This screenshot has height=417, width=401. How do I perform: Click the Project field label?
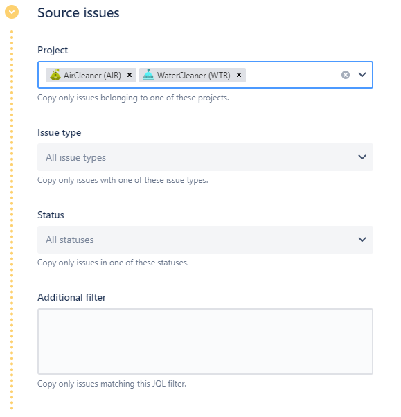[x=53, y=51]
